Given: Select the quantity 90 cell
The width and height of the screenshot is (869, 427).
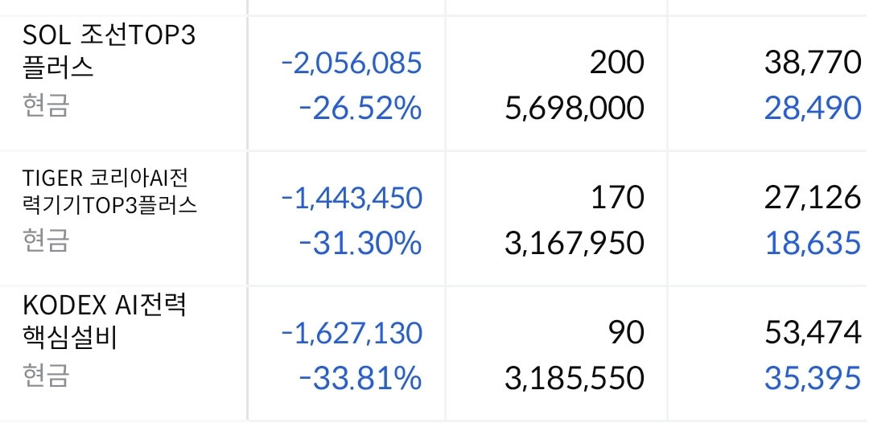Looking at the screenshot, I should click(626, 333).
